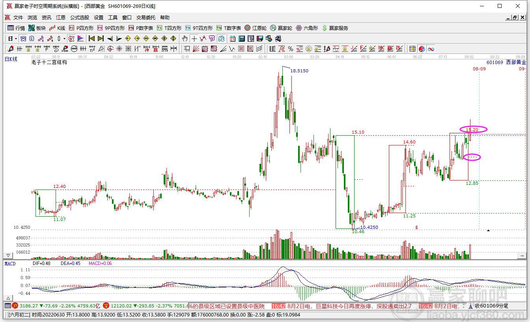Screen dimensions: 530x322
Task: Open the 交易委托 menu
Action: pyautogui.click(x=146, y=18)
